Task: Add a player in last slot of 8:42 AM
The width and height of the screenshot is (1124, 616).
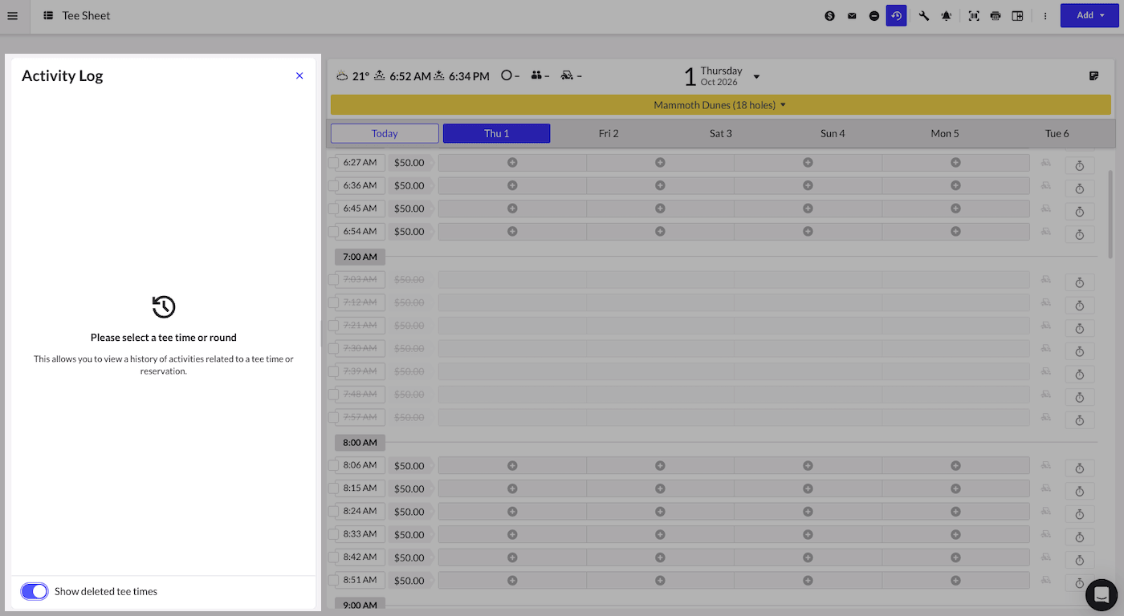Action: [x=955, y=557]
